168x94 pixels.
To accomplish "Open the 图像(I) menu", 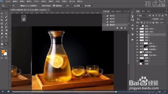I will 22,2.
